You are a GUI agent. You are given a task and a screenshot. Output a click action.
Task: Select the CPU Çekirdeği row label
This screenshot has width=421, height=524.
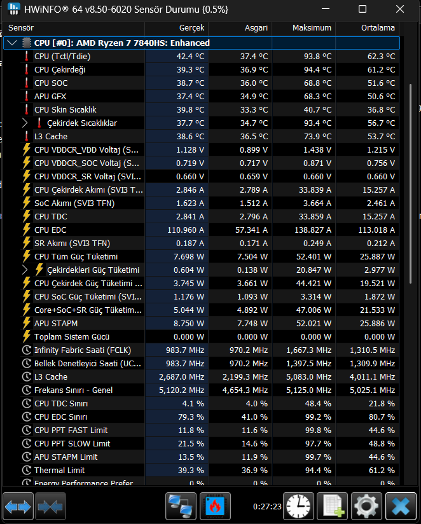60,69
